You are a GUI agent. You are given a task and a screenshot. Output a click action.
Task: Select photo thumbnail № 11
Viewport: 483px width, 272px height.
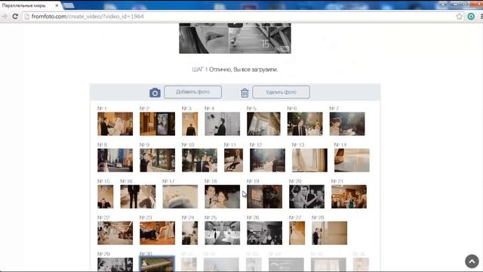click(233, 160)
